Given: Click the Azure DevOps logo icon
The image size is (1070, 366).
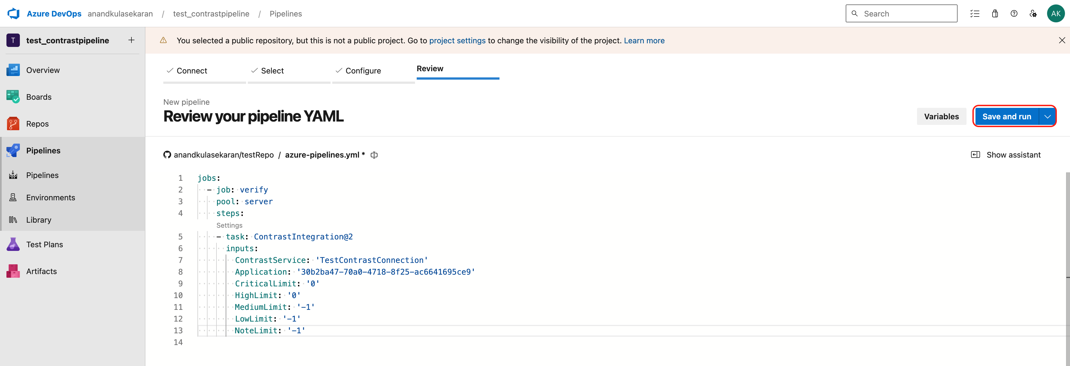Looking at the screenshot, I should (x=14, y=14).
